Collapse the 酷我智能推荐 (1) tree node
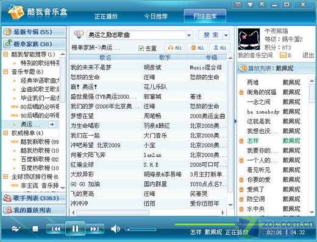317x242 pixels. tap(5, 54)
